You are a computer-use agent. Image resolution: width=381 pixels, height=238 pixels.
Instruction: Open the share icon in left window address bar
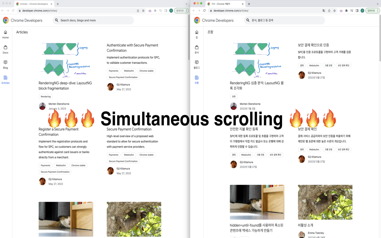[x=138, y=10]
